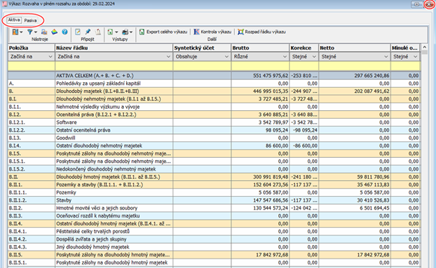Click the note edit icon in Připojit
This screenshot has height=268, width=436.
pyautogui.click(x=78, y=32)
